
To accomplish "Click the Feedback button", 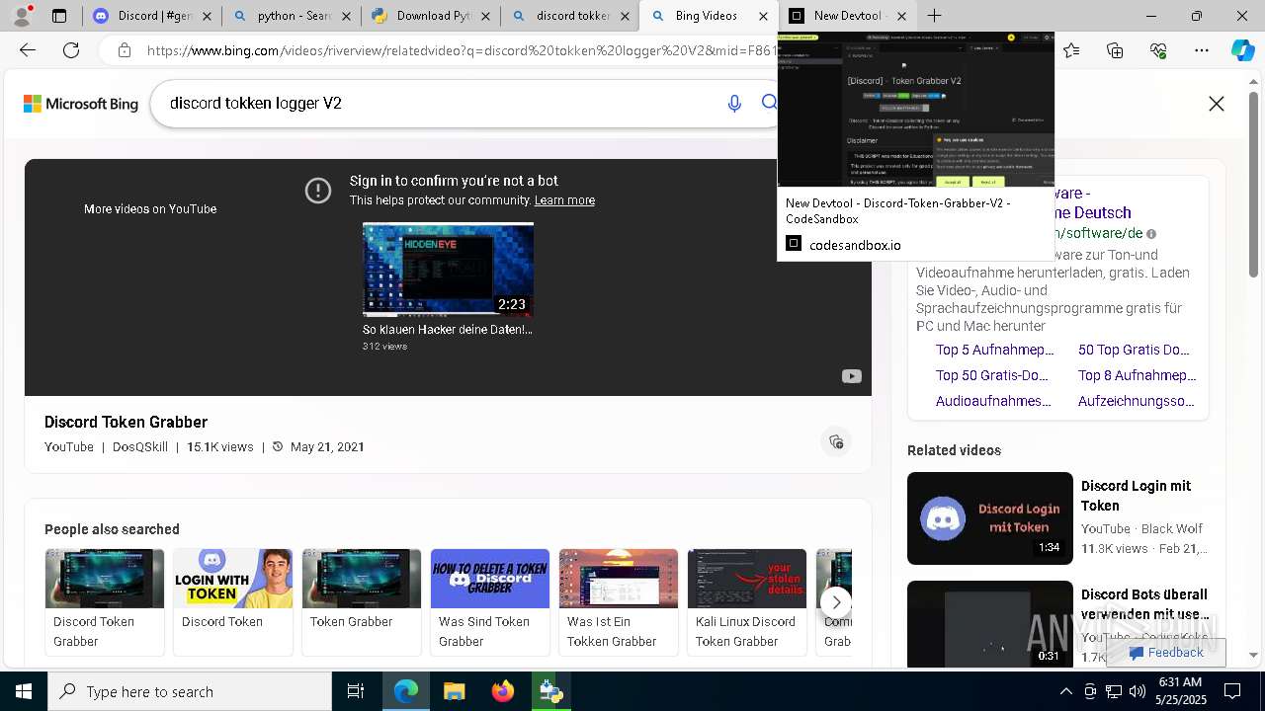I will 1166,653.
